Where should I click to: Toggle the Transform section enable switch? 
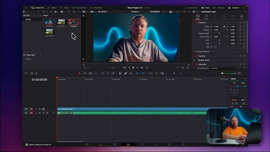pyautogui.click(x=195, y=22)
